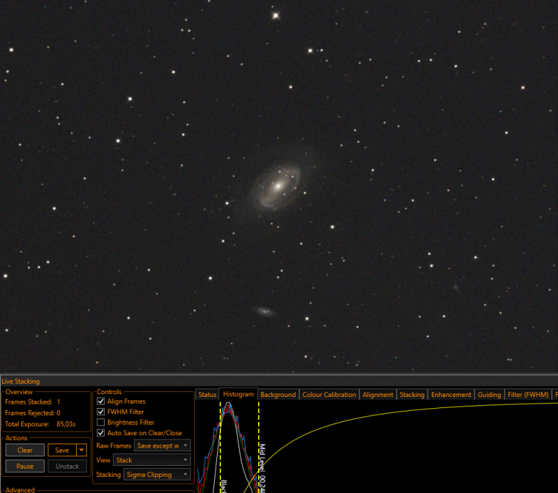This screenshot has width=558, height=493.
Task: Click the Live Stacking panel title
Action: pos(21,381)
